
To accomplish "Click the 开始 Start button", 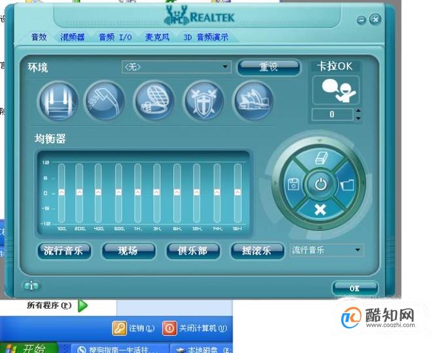I will point(28,348).
